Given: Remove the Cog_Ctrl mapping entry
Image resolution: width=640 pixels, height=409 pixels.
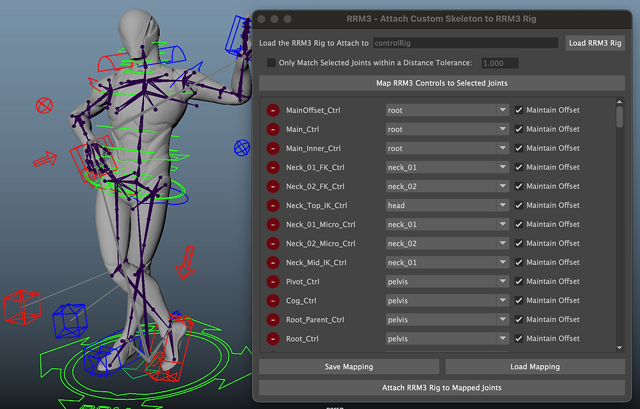Looking at the screenshot, I should (273, 300).
